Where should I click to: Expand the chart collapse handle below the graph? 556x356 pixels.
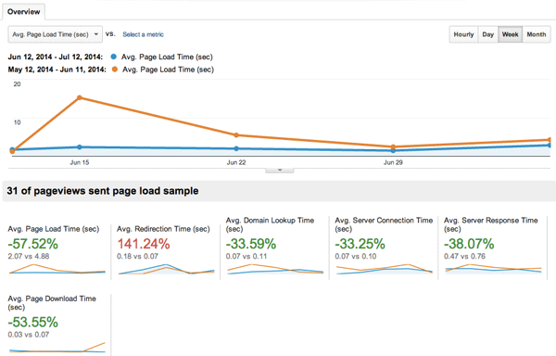[280, 171]
